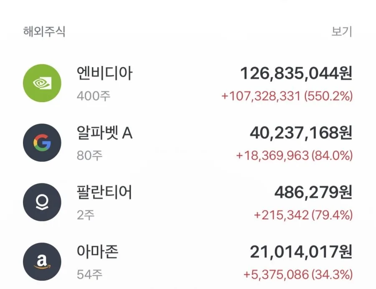Tap the Google G logo icon

tap(42, 143)
